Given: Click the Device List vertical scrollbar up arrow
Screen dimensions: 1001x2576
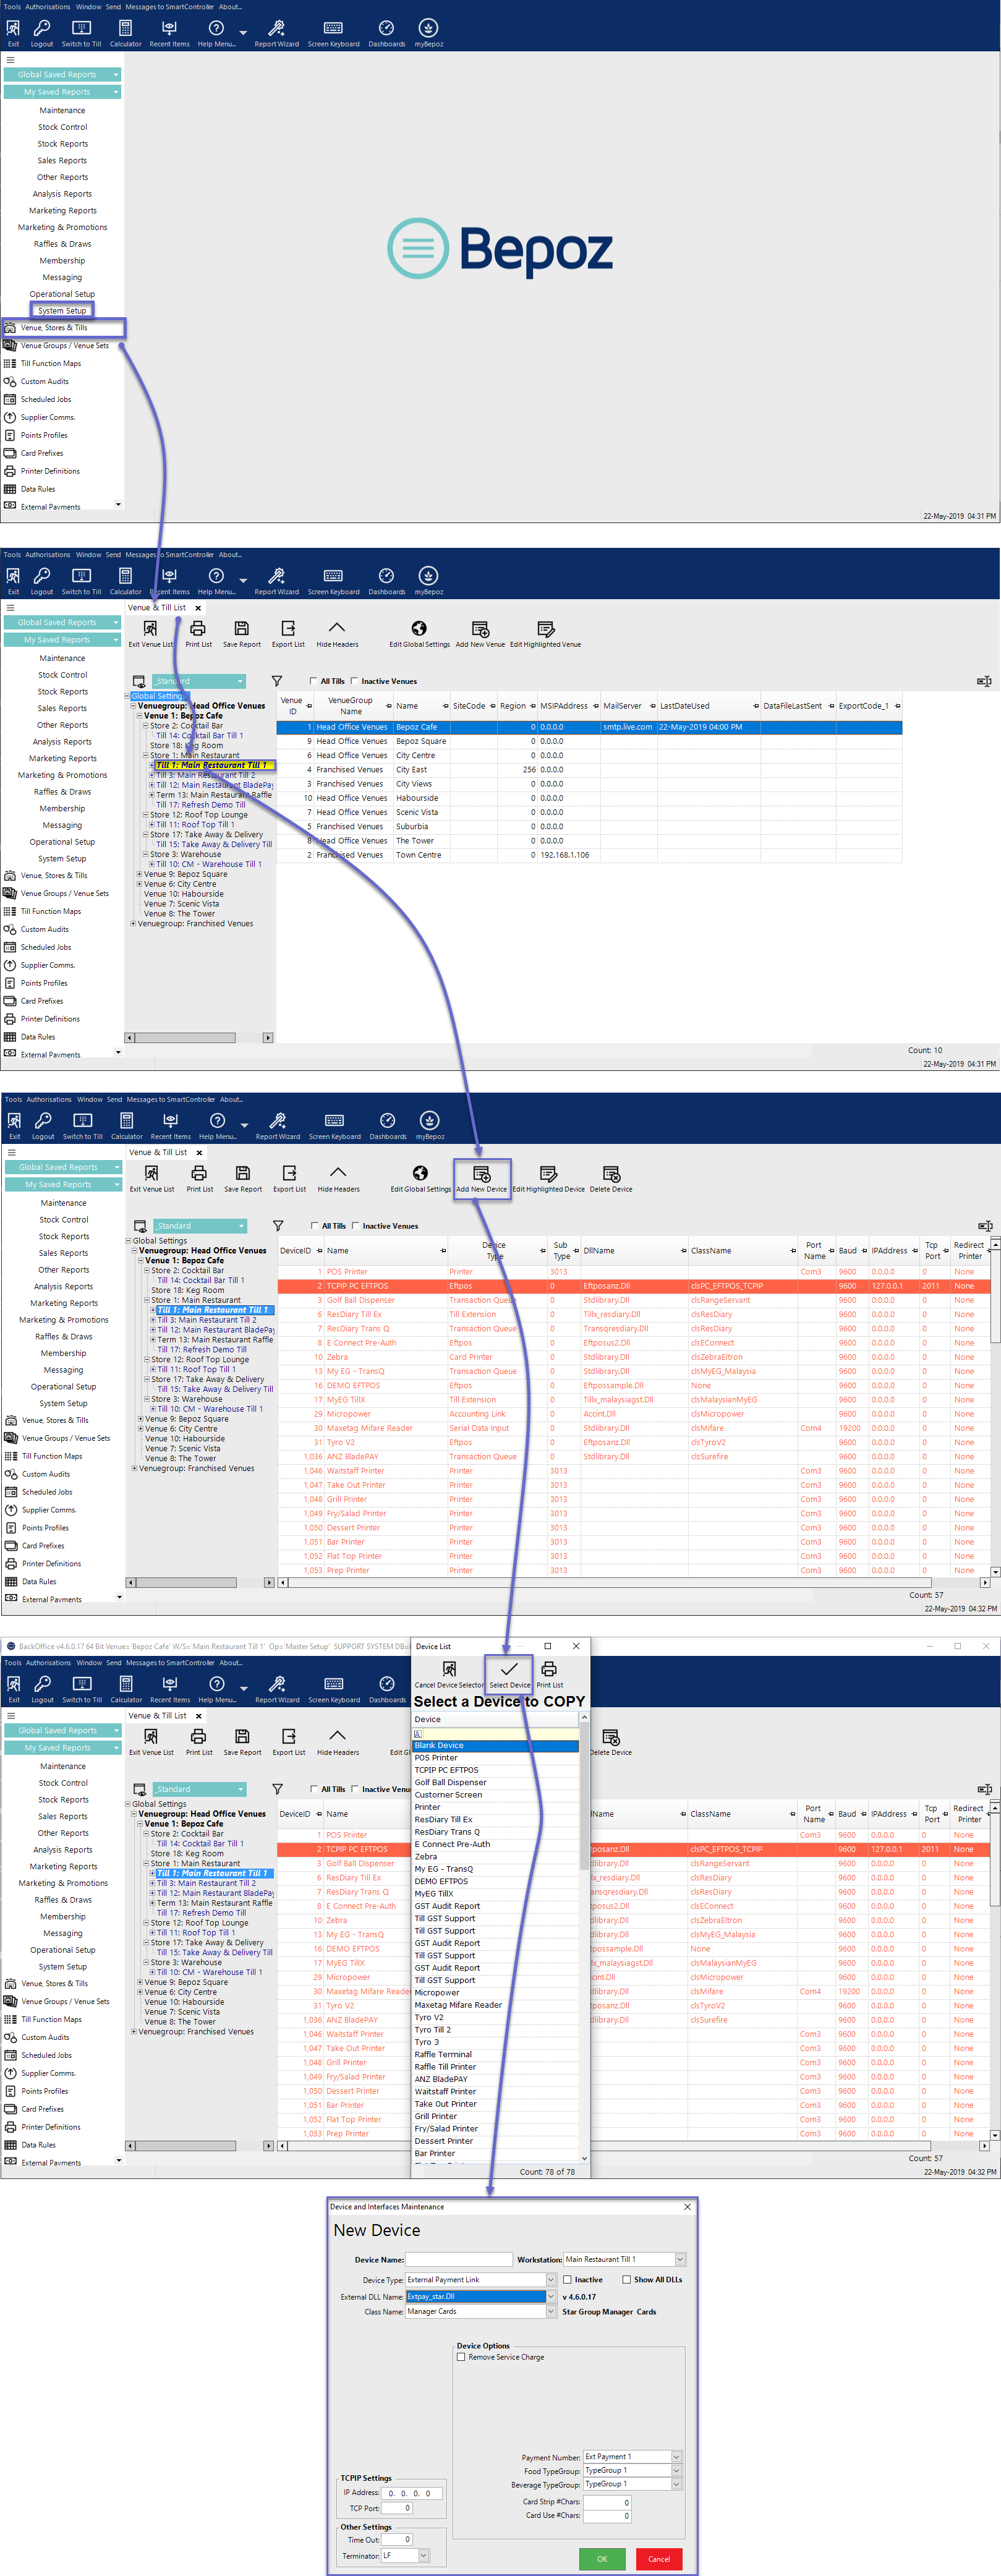Looking at the screenshot, I should point(584,1718).
